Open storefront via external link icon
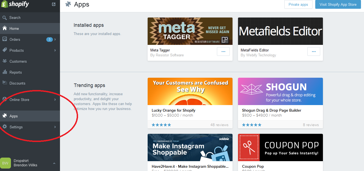 pyautogui.click(x=54, y=4)
